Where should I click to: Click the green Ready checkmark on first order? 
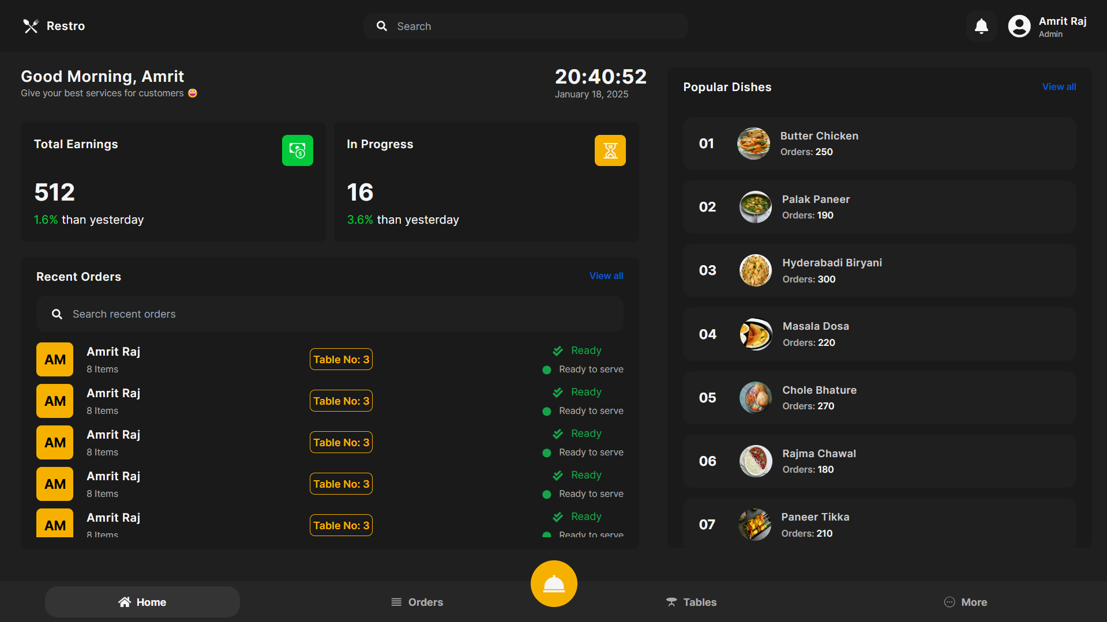(557, 350)
